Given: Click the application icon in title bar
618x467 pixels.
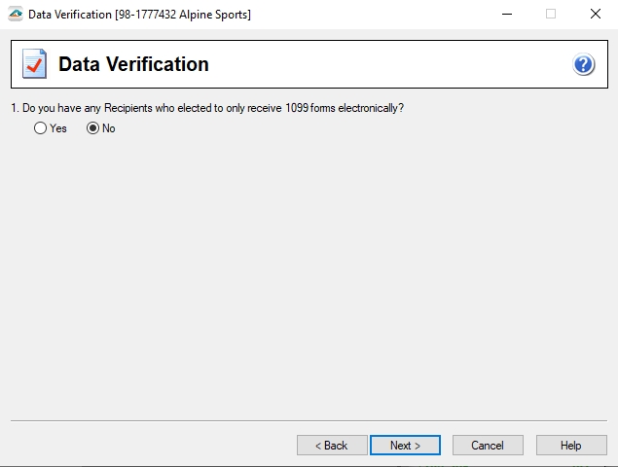Looking at the screenshot, I should [15, 14].
